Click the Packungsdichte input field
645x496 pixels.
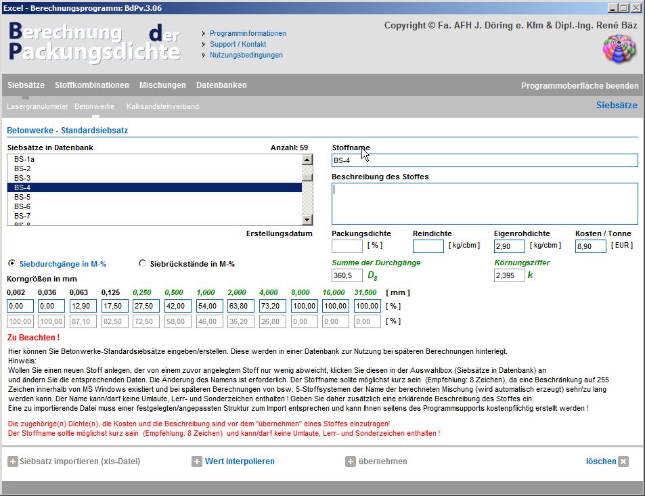pyautogui.click(x=347, y=246)
